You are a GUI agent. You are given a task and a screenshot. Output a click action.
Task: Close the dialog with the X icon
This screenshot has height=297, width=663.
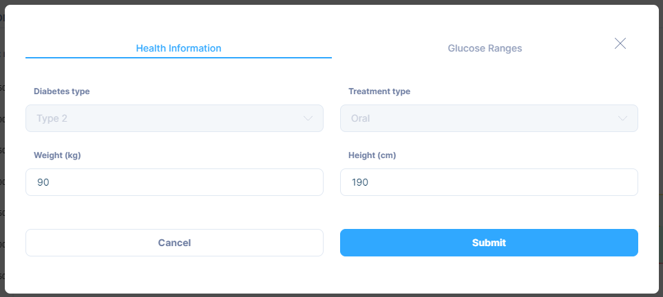point(620,43)
